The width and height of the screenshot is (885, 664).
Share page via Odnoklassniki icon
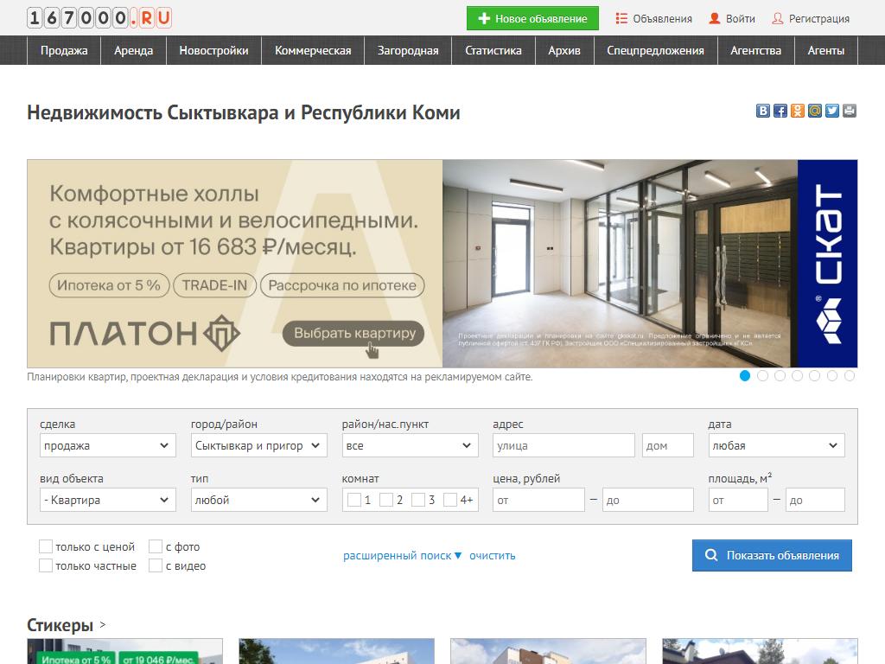tap(798, 111)
